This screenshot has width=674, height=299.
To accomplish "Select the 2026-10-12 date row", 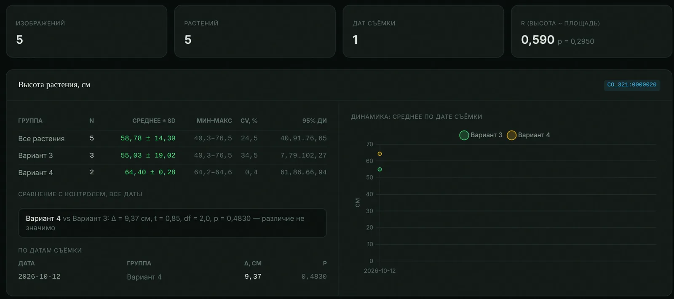I will (x=172, y=277).
